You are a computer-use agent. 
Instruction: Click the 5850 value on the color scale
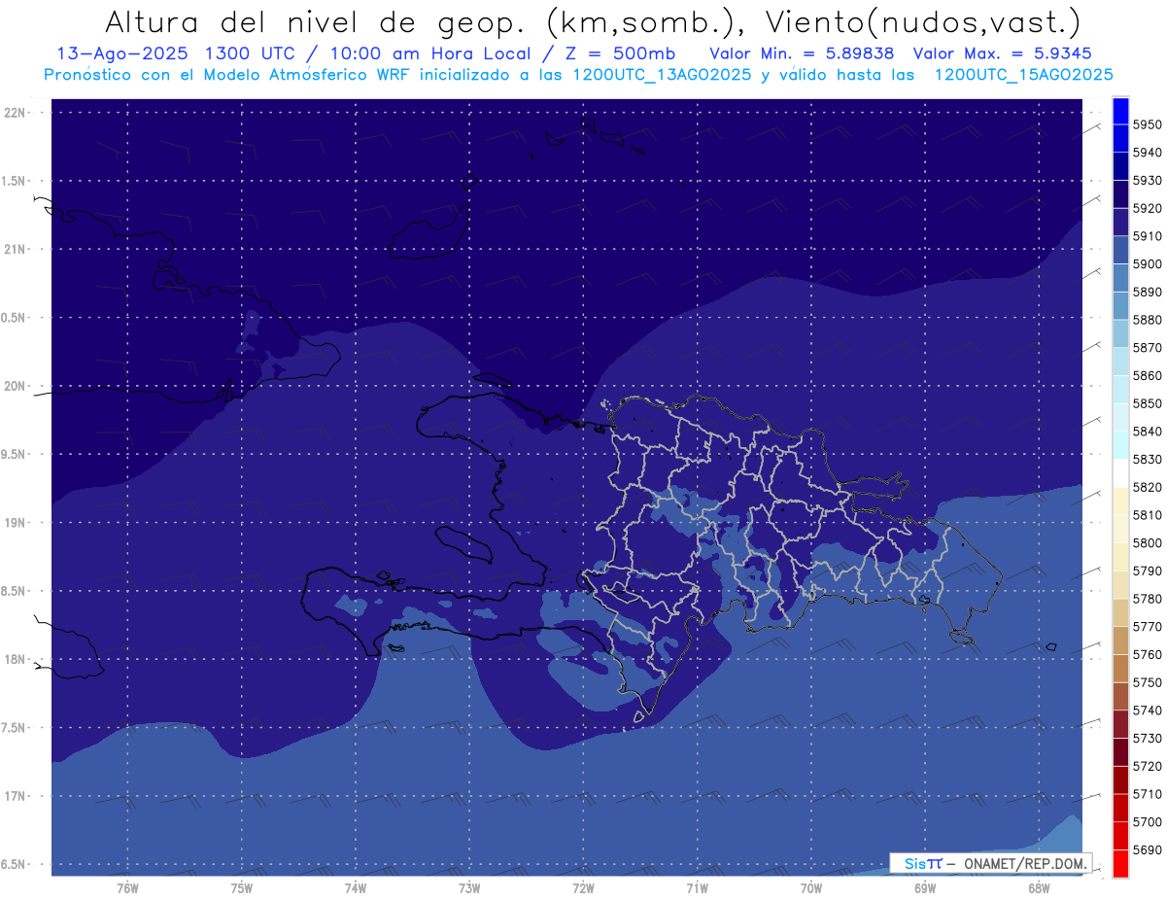point(1147,403)
